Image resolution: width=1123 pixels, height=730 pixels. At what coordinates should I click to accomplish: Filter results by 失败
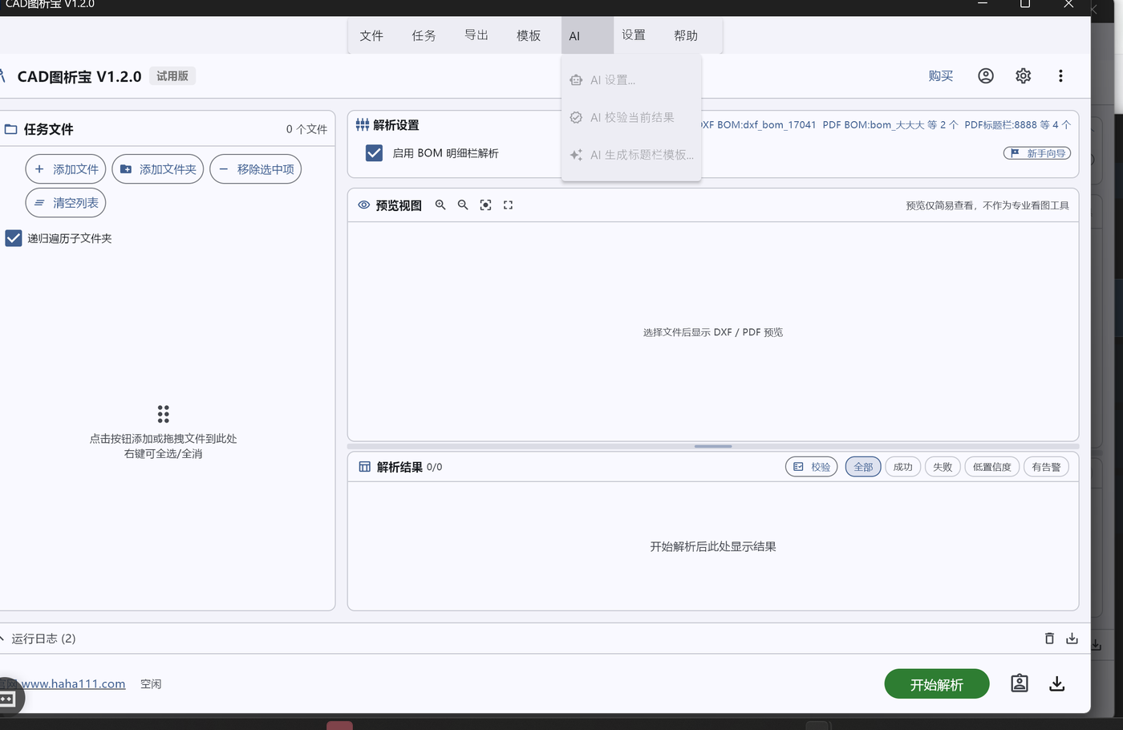pos(943,467)
